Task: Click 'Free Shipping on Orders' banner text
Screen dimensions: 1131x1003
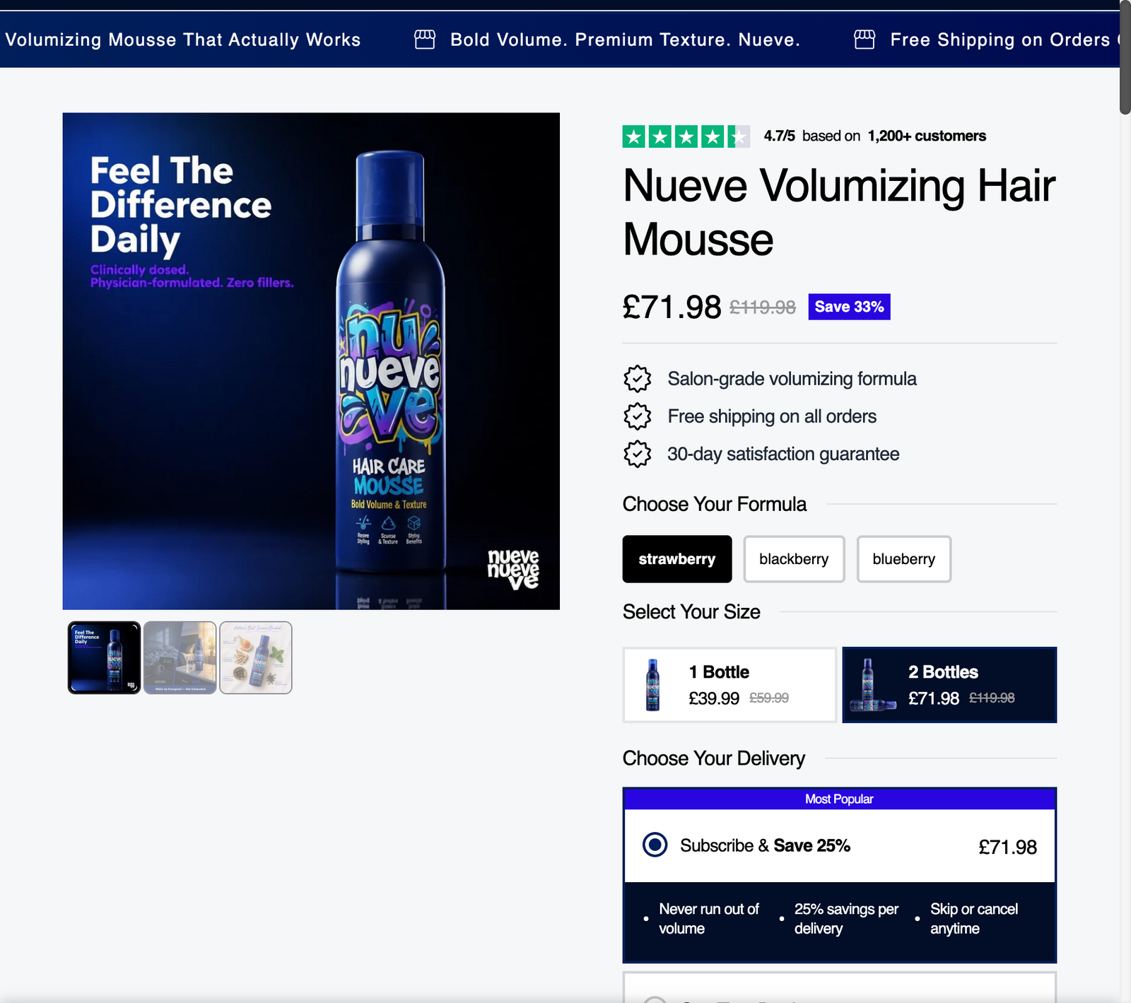Action: [x=1000, y=40]
